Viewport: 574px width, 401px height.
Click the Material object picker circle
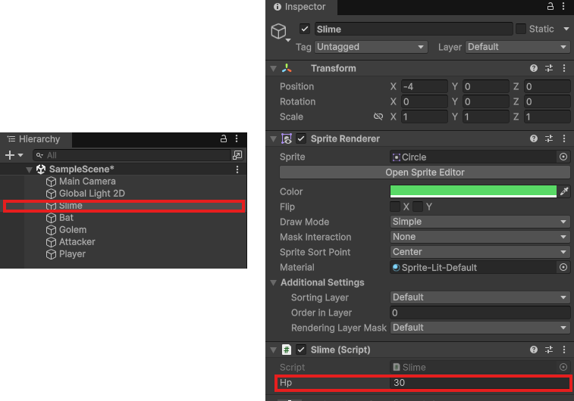pyautogui.click(x=563, y=267)
